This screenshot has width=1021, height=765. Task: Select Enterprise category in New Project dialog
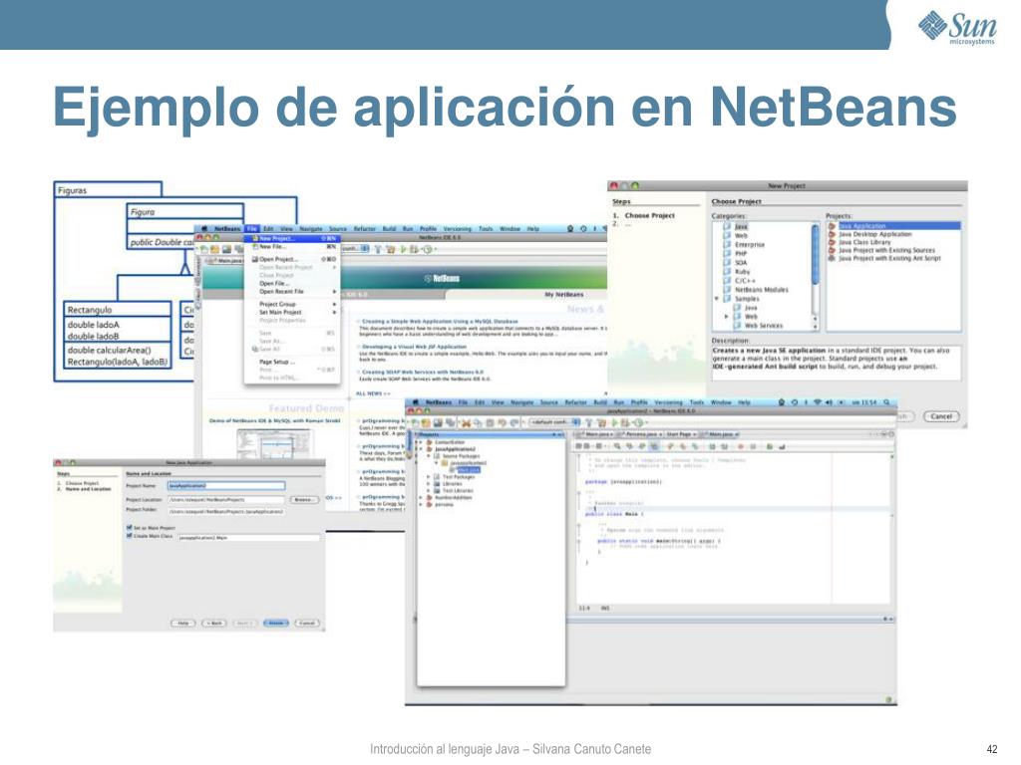(750, 245)
